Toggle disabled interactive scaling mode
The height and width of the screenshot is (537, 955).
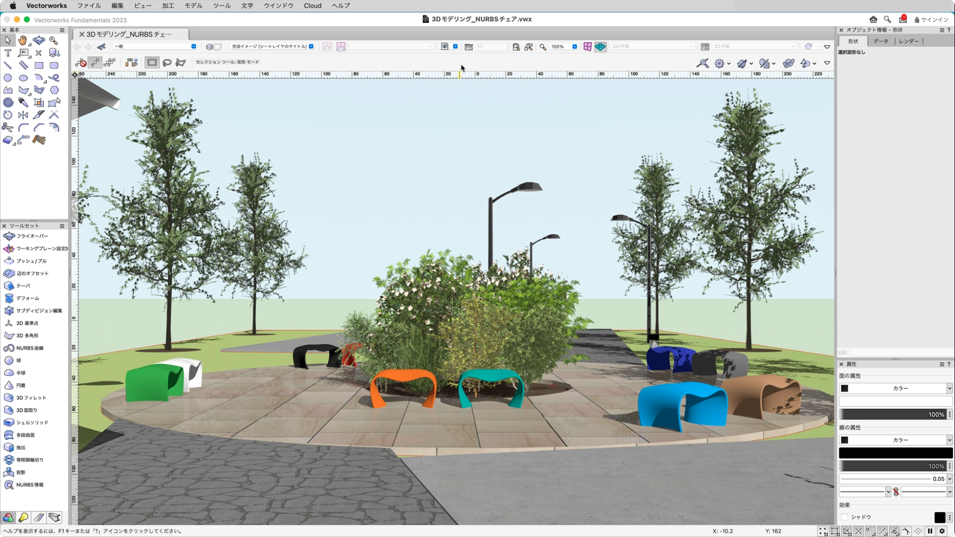[81, 63]
